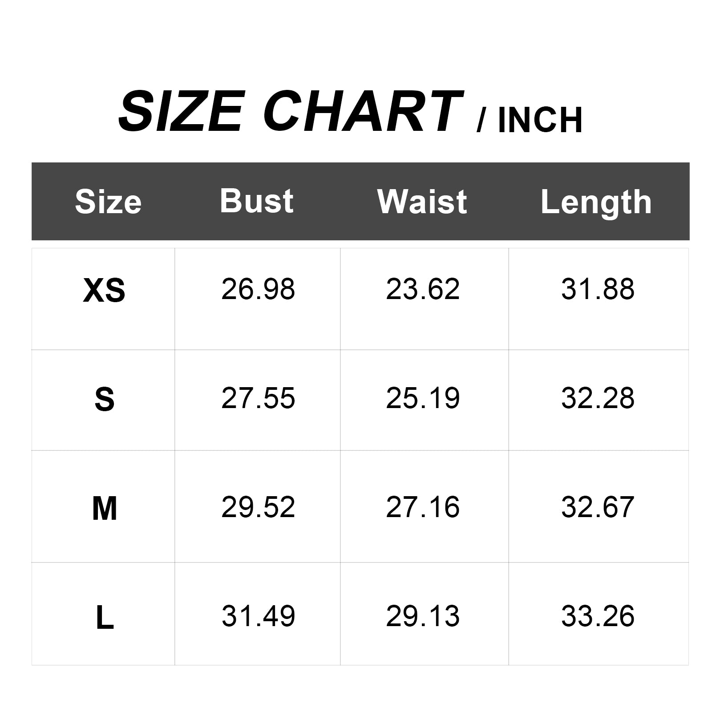Click the SIZE CHART title text
This screenshot has width=712, height=712.
pos(290,111)
